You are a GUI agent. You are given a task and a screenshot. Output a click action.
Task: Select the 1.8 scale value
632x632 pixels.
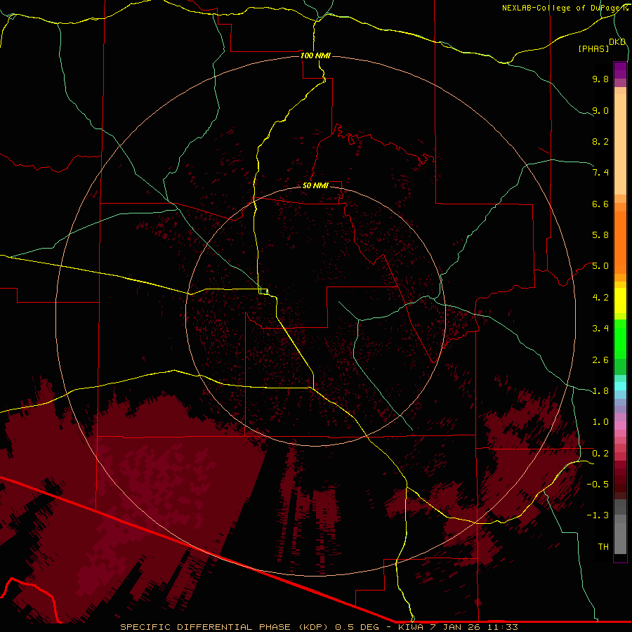600,391
